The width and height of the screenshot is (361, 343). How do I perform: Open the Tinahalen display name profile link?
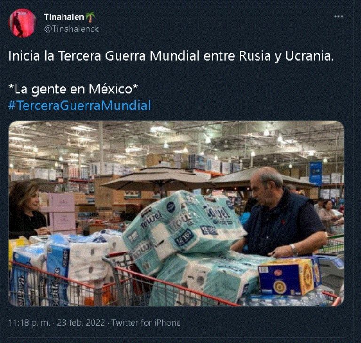tap(64, 17)
